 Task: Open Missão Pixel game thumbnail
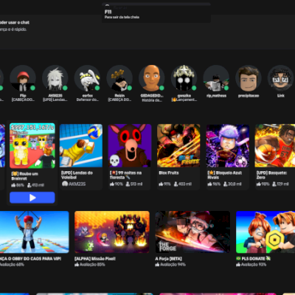click(x=112, y=232)
